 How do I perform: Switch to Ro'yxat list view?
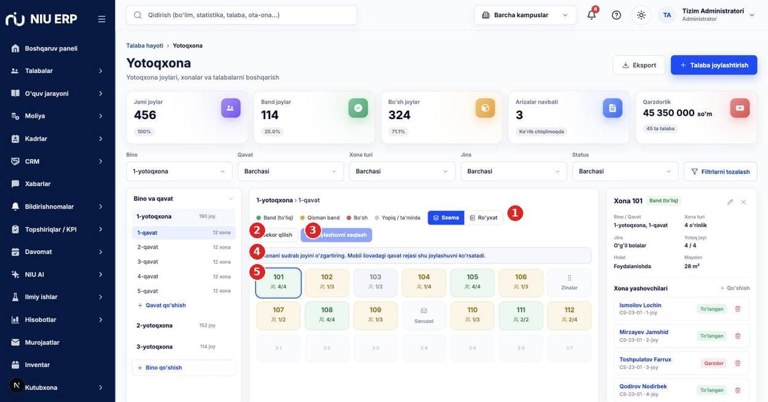coord(484,217)
